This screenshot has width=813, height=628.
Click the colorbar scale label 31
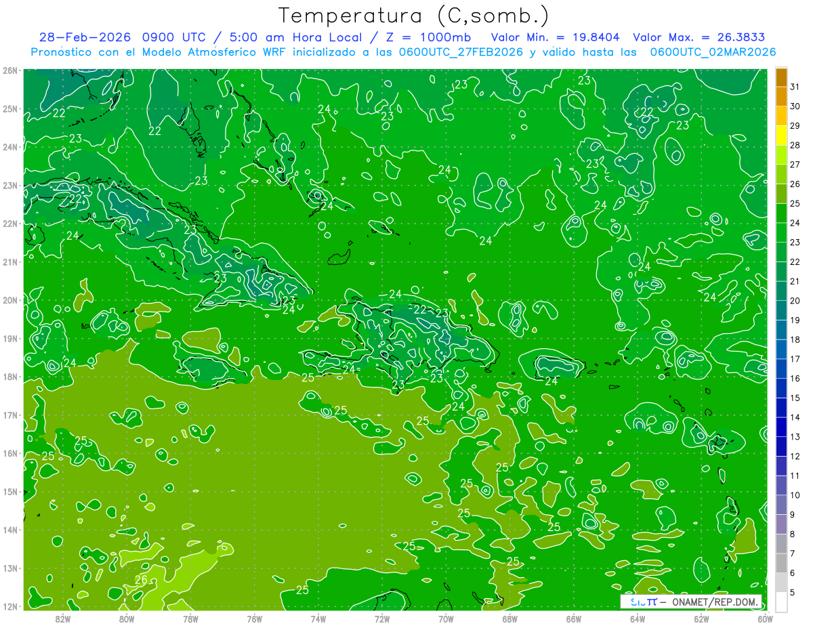click(795, 87)
